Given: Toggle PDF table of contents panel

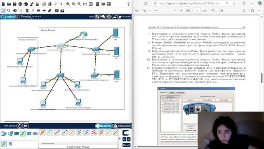Looking at the screenshot, I should tap(137, 11).
